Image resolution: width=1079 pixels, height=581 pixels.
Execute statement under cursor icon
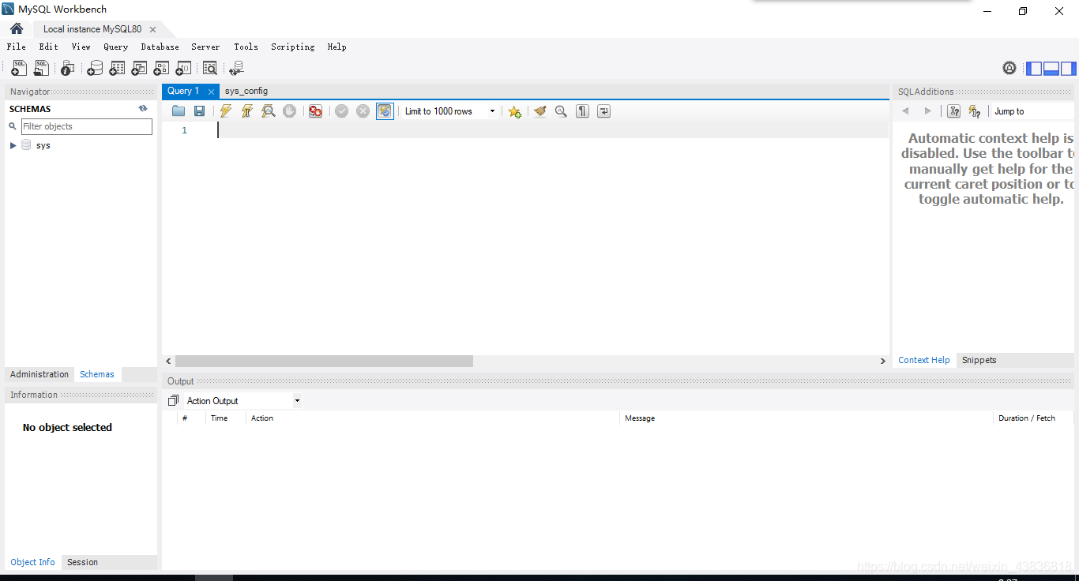(x=247, y=111)
